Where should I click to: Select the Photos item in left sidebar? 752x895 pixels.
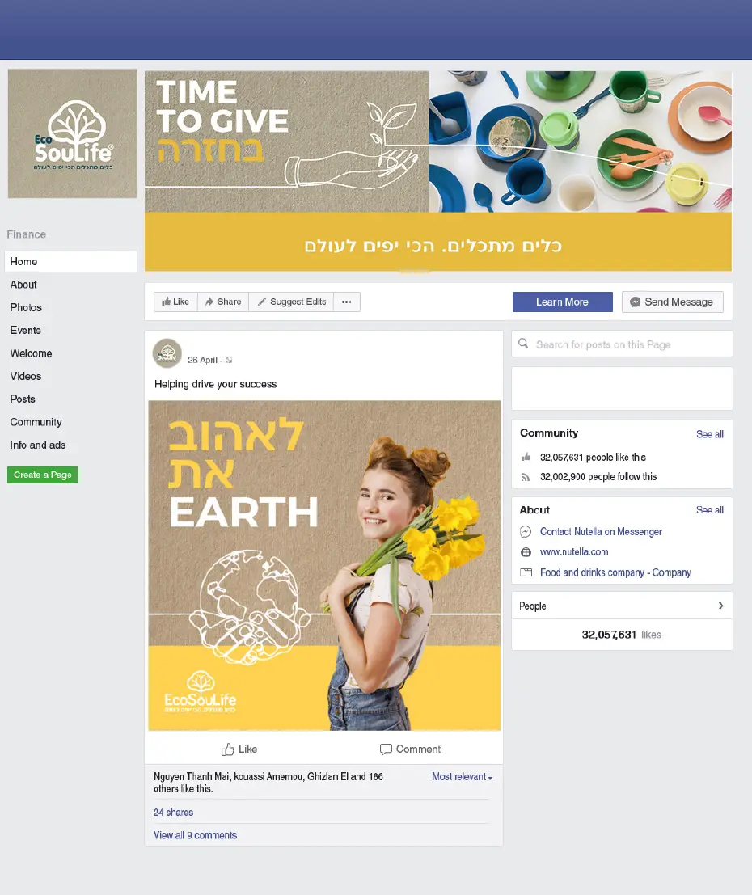(26, 308)
